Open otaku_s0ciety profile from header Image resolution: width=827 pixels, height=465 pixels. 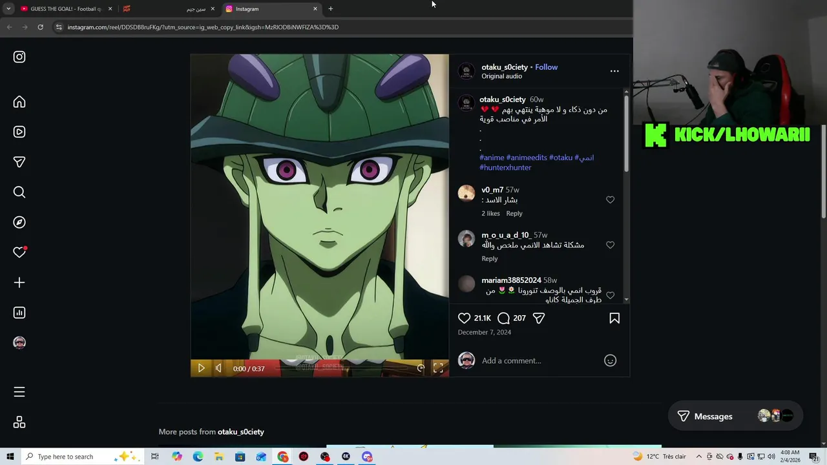click(505, 67)
